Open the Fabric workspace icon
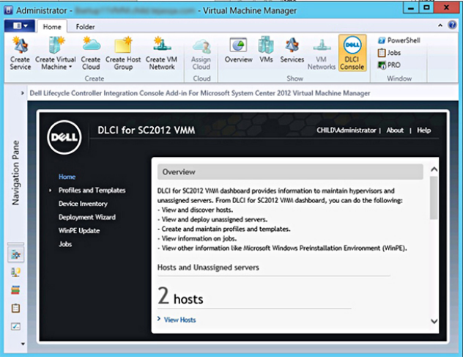 tap(15, 272)
